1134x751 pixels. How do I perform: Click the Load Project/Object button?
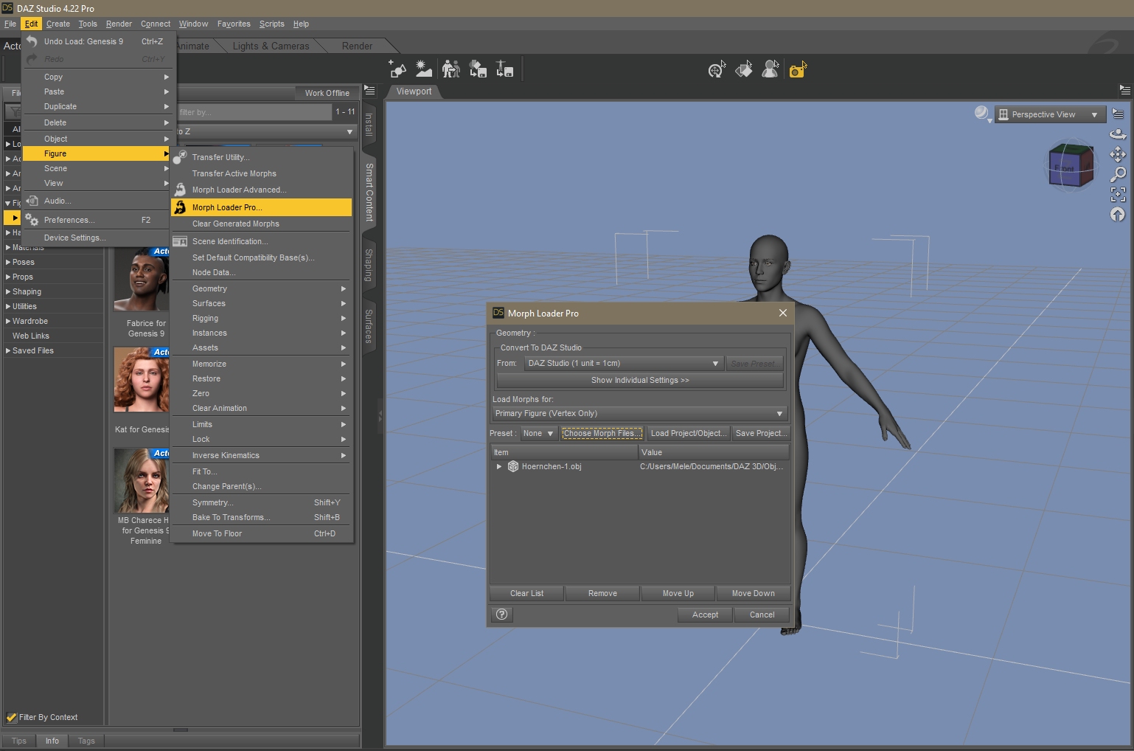(x=689, y=433)
